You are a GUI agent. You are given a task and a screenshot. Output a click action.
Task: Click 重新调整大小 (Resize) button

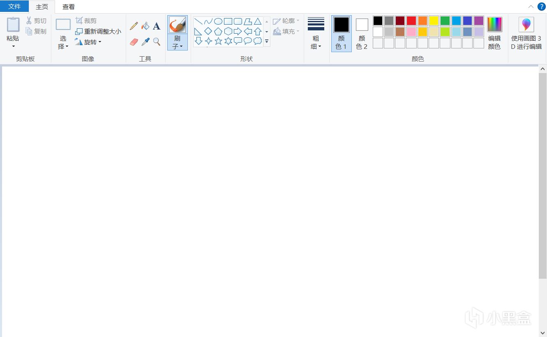tap(98, 31)
